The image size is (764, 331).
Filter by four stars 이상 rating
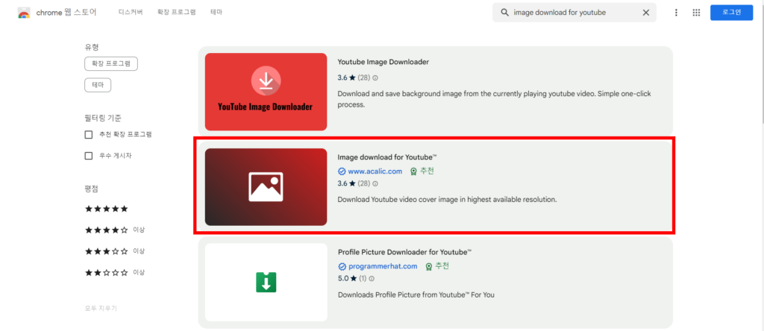pos(115,230)
